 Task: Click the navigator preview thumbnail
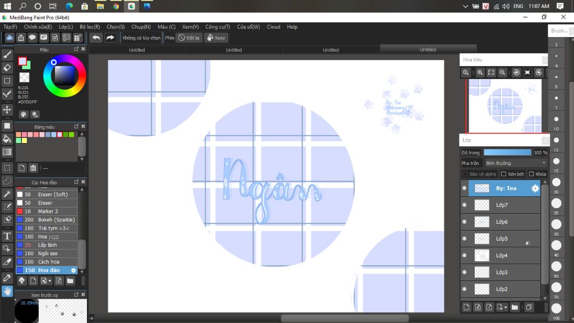click(505, 106)
